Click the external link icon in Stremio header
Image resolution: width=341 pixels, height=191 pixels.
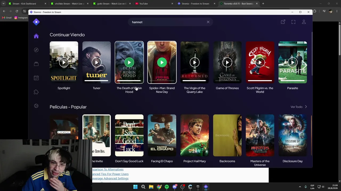tap(283, 22)
